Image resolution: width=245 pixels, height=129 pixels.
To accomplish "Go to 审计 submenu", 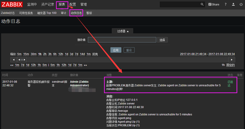I will pyautogui.click(x=64, y=13).
